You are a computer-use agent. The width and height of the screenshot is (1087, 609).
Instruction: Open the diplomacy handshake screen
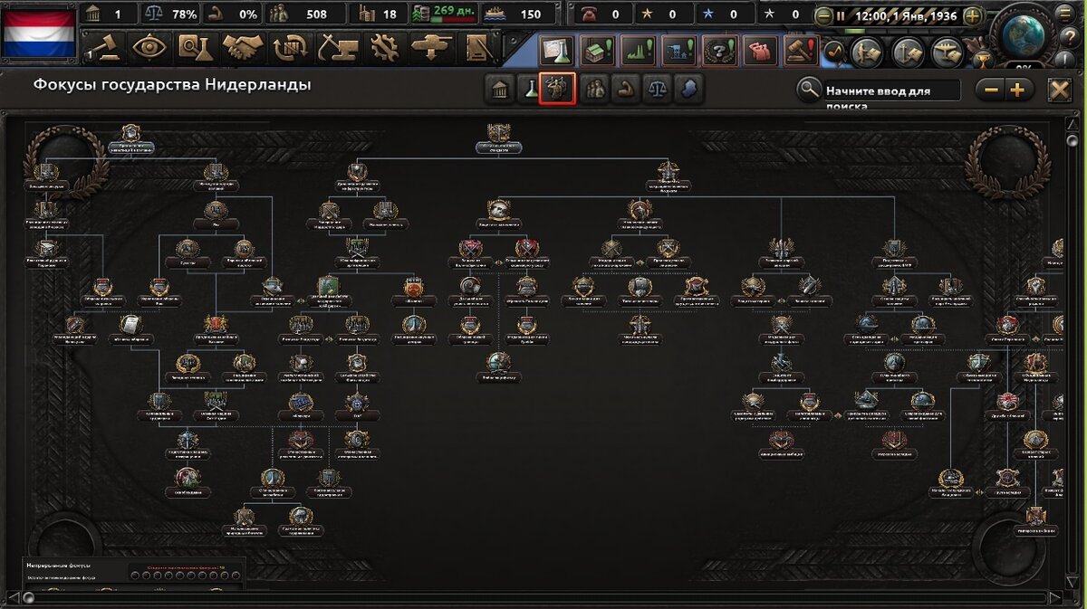[x=243, y=46]
